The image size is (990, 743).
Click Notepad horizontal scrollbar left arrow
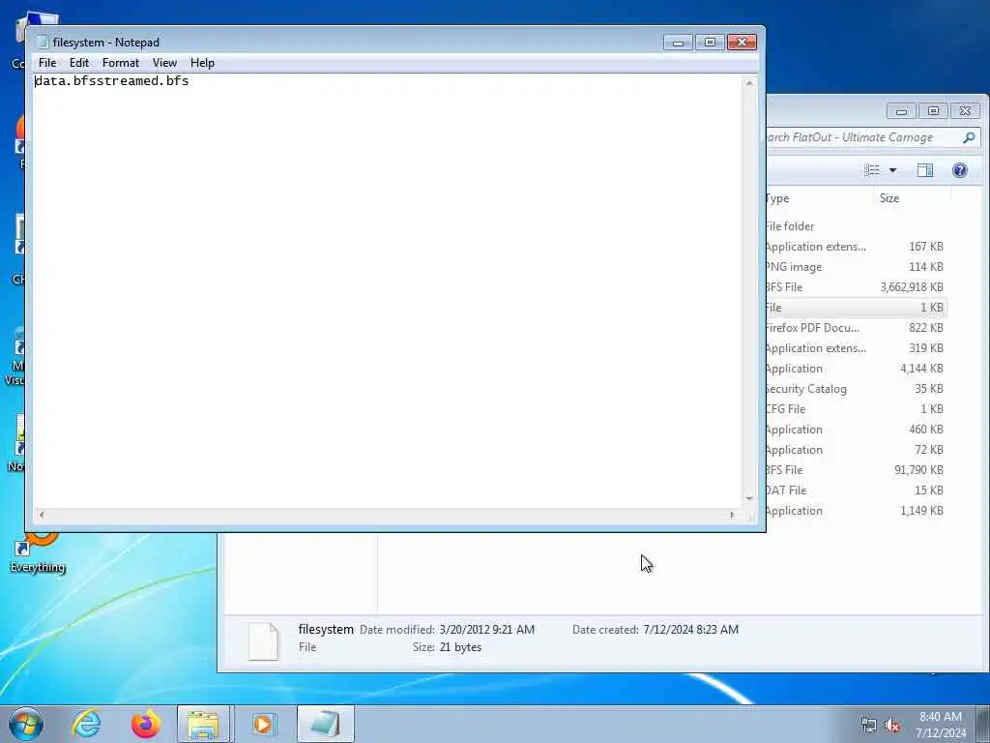point(41,515)
